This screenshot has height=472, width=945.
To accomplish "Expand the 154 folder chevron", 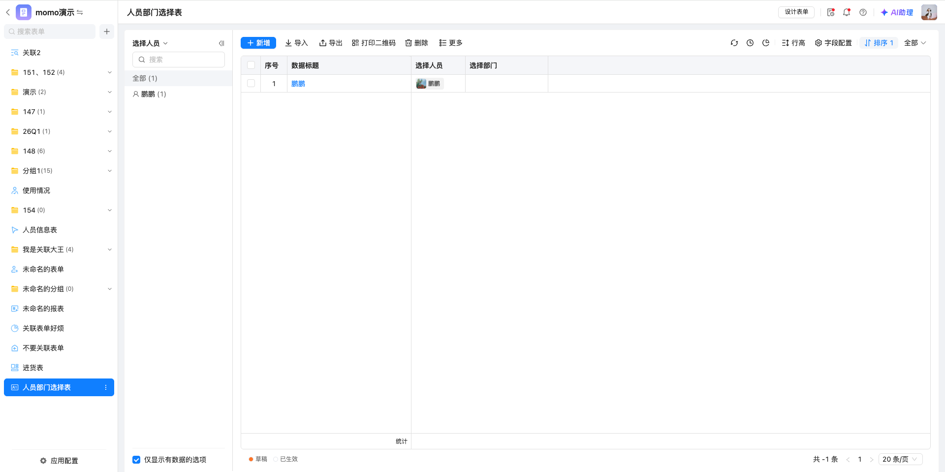I will 110,210.
